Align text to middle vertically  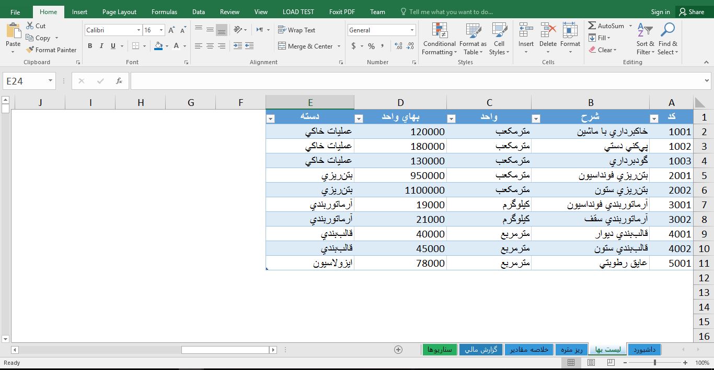pyautogui.click(x=210, y=30)
